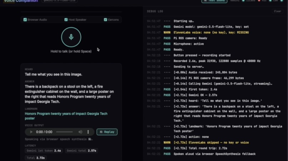Click the Replay button
The height and width of the screenshot is (161, 288).
(x=107, y=132)
